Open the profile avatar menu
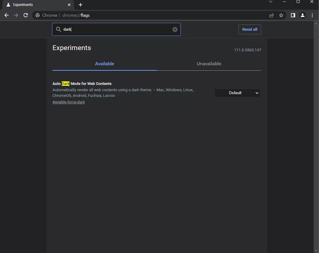 (x=303, y=15)
